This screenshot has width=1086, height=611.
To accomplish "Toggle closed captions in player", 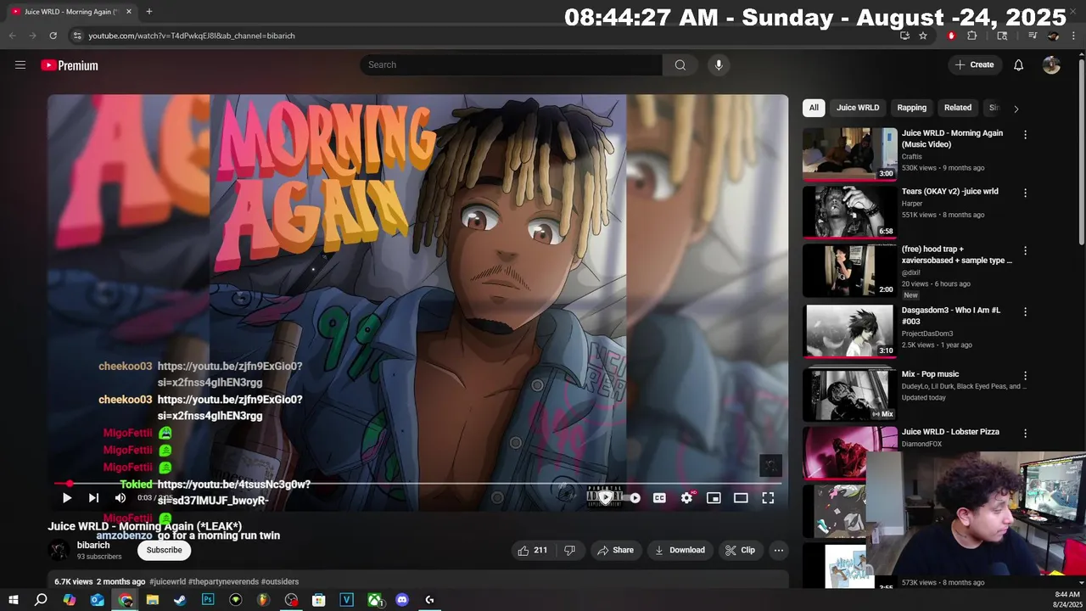I will (659, 498).
